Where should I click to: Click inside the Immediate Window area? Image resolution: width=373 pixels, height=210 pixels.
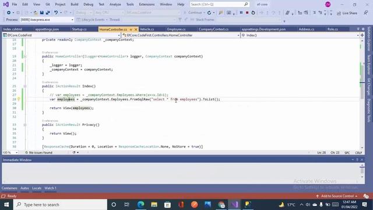coord(181,173)
